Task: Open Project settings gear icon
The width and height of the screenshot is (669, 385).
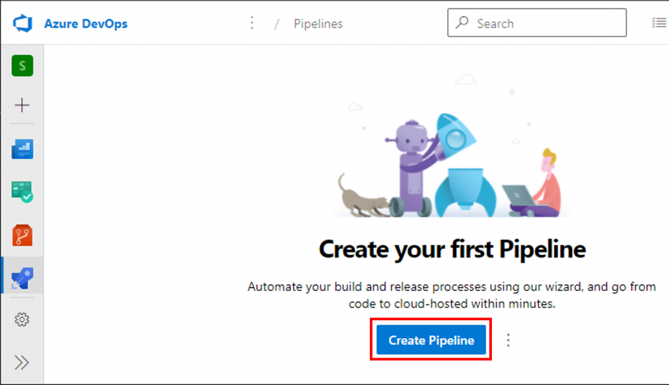Action: pos(22,320)
